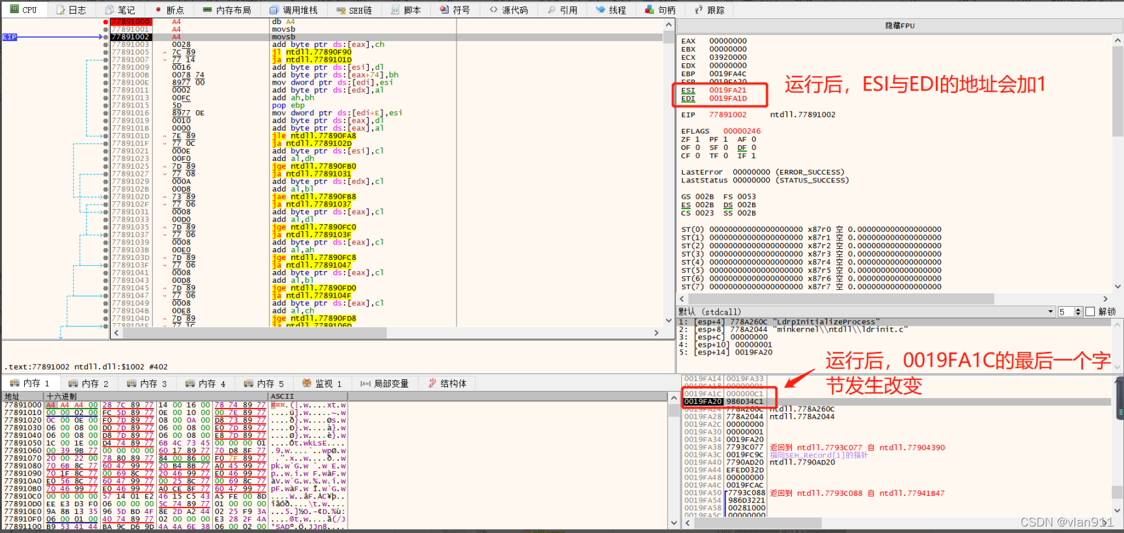
Task: Open the 源代码 source tab icon
Action: (x=494, y=10)
